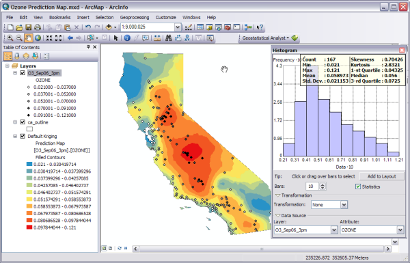Select the Measure tool

(x=157, y=38)
